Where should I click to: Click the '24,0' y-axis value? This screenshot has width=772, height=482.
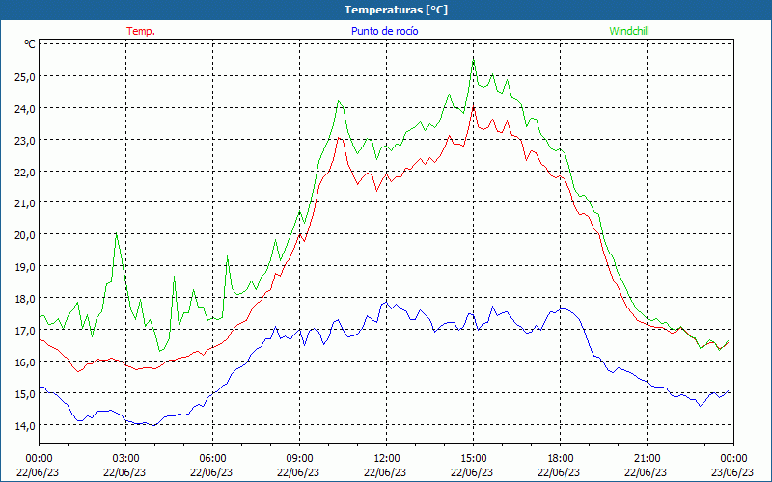[27, 108]
